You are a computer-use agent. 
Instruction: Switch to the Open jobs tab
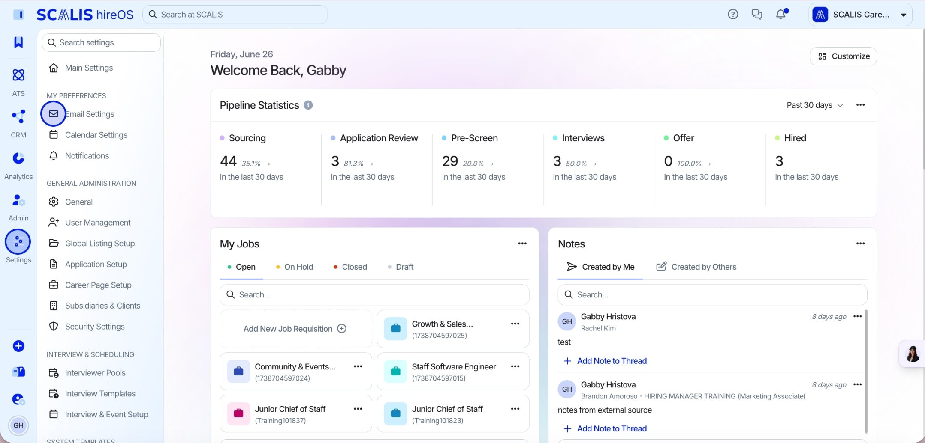point(241,267)
